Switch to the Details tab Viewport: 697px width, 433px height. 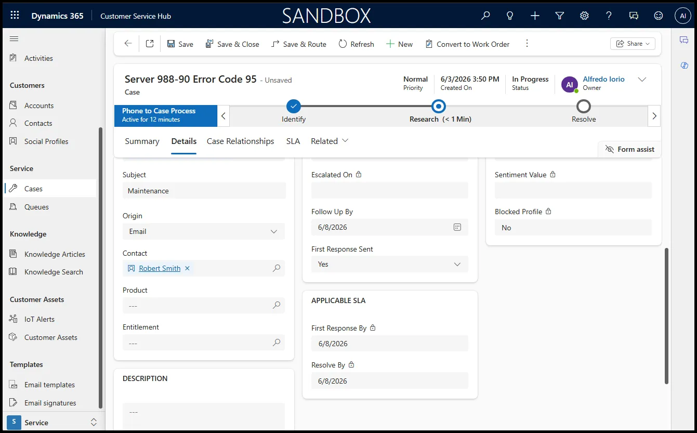[184, 141]
